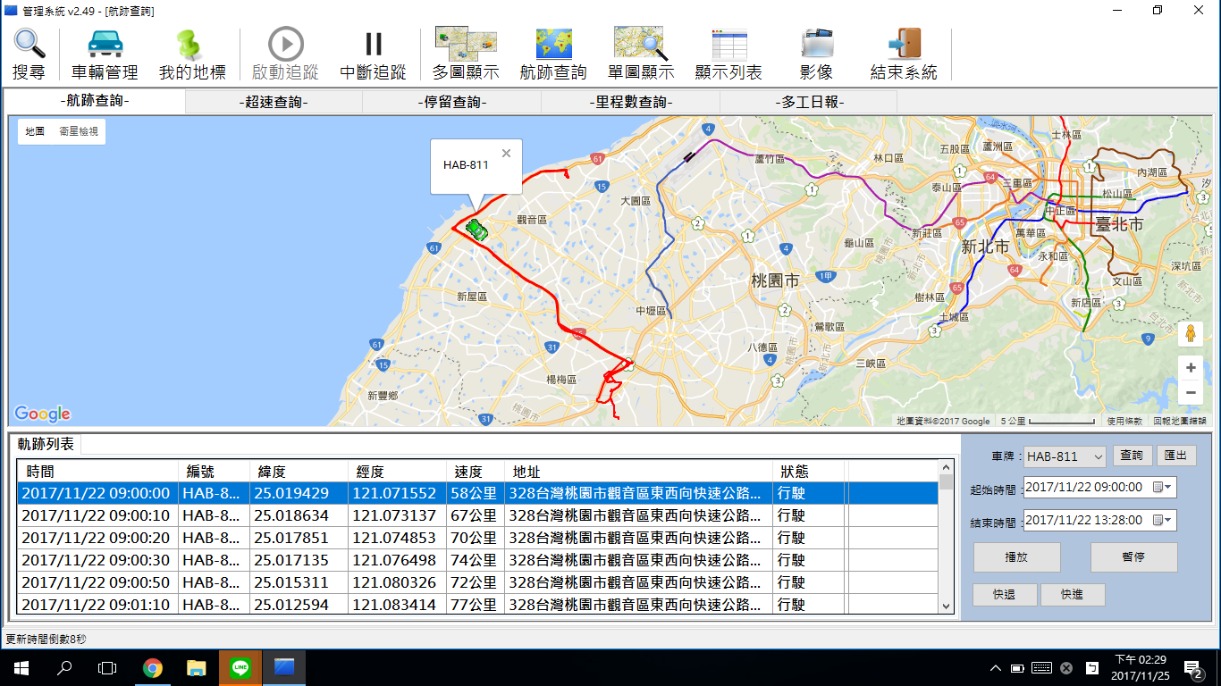Click the 快進 fast-forward button
1221x686 pixels.
[1073, 595]
